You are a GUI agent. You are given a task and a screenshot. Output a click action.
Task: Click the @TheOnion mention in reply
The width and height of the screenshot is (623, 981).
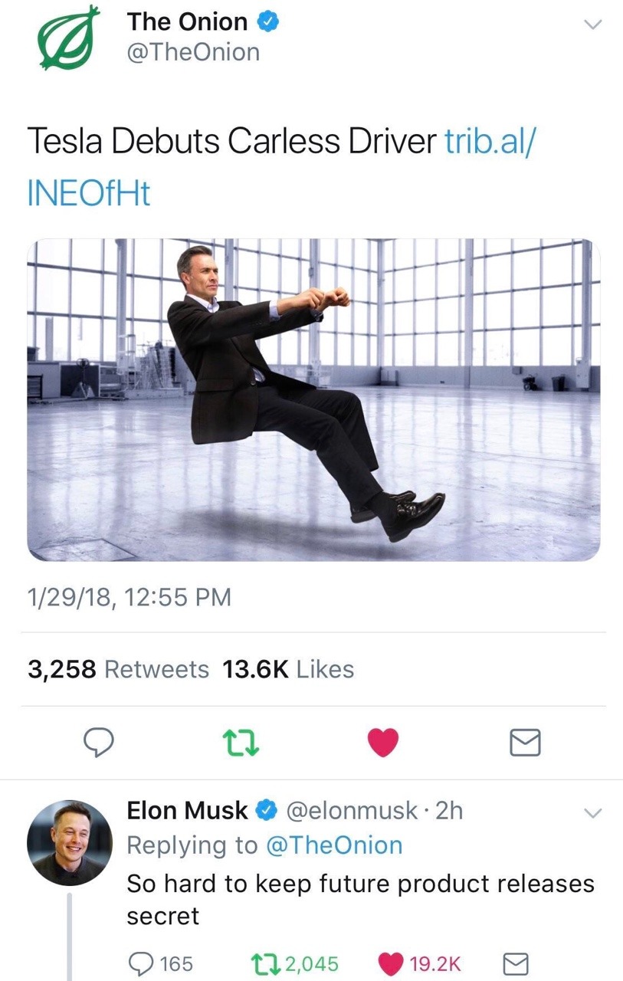click(333, 845)
